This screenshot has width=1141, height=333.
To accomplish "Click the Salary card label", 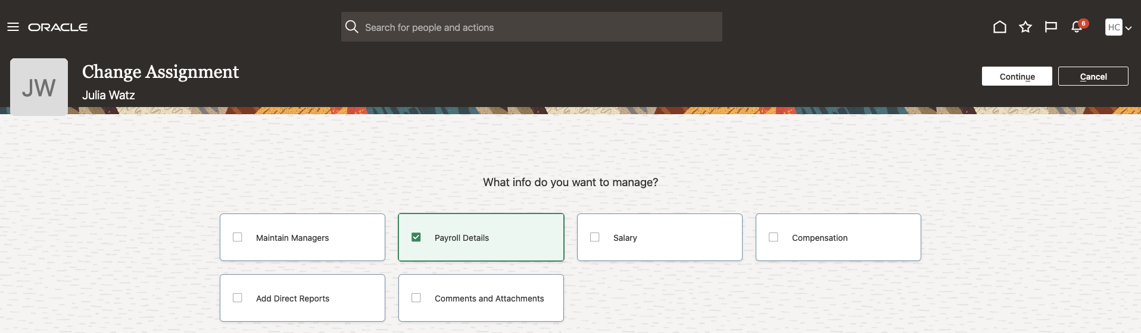I will [625, 238].
